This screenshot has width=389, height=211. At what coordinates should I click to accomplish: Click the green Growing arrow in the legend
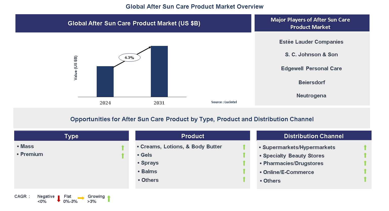(109, 199)
